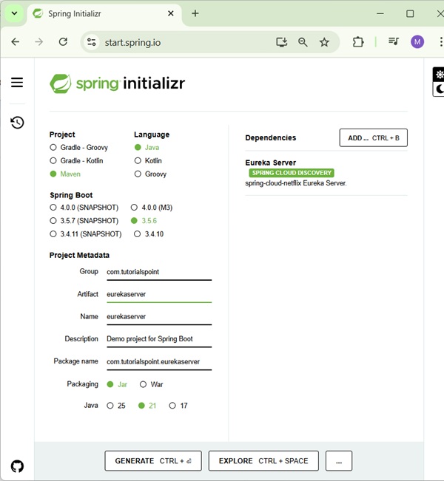Click the SPRING CLOUD DISCOVERY badge
444x481 pixels.
click(x=292, y=173)
